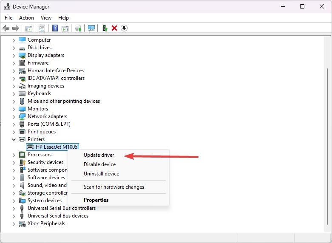Expand the Computer node
Image resolution: width=332 pixels, height=243 pixels.
14,40
